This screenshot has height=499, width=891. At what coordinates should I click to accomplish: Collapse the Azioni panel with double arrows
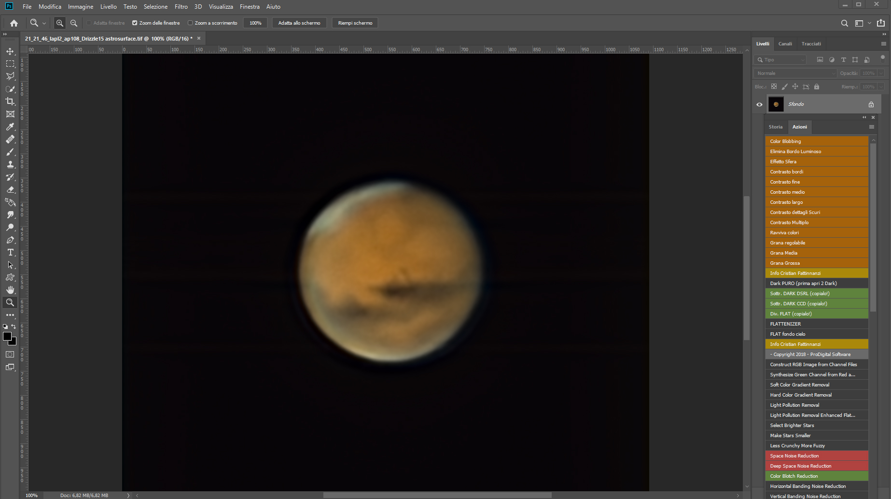coord(864,117)
